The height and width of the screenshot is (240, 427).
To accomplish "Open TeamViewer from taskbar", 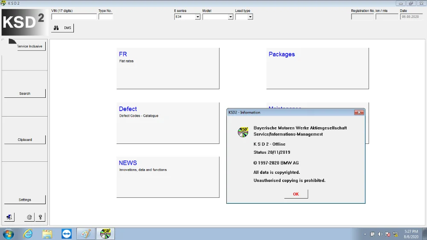I will (x=67, y=234).
